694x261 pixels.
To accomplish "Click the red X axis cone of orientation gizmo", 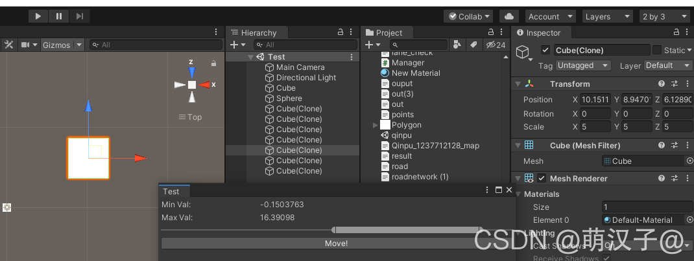I will click(x=204, y=85).
